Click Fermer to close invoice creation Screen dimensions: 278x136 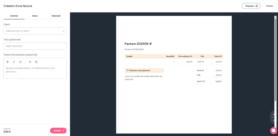point(269,6)
